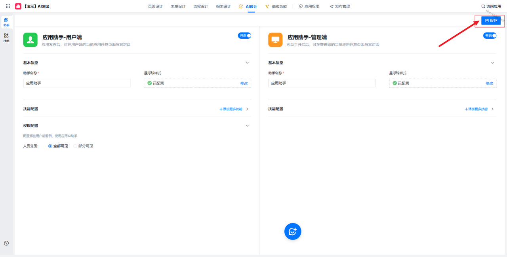
Task: Switch to the 页面设计 tab
Action: [x=155, y=6]
